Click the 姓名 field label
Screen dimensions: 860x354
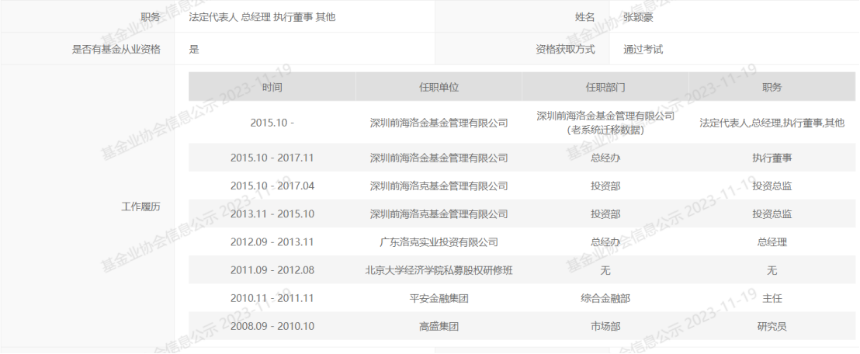pos(584,17)
